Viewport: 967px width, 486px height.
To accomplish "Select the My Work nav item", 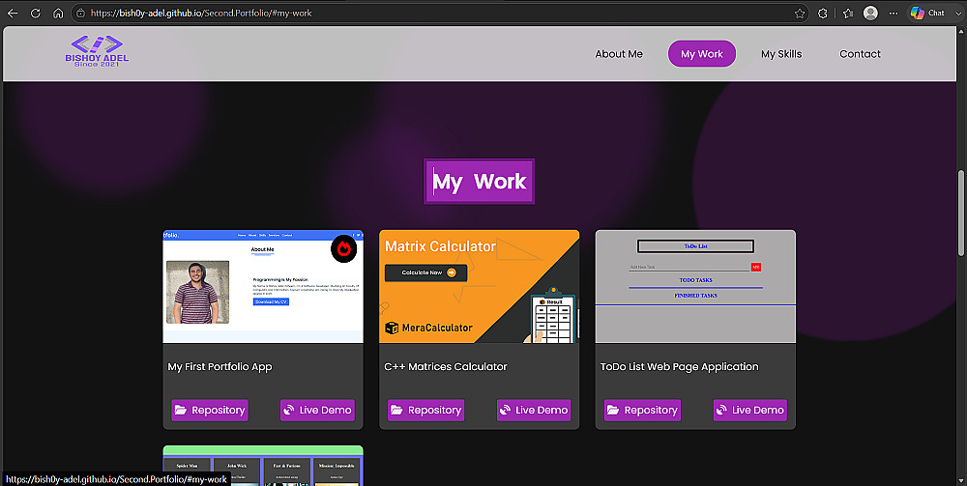I will click(x=702, y=53).
